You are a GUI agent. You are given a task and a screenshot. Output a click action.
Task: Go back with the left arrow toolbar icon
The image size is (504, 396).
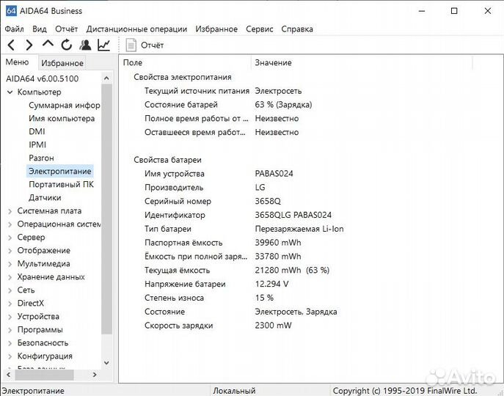tap(11, 45)
